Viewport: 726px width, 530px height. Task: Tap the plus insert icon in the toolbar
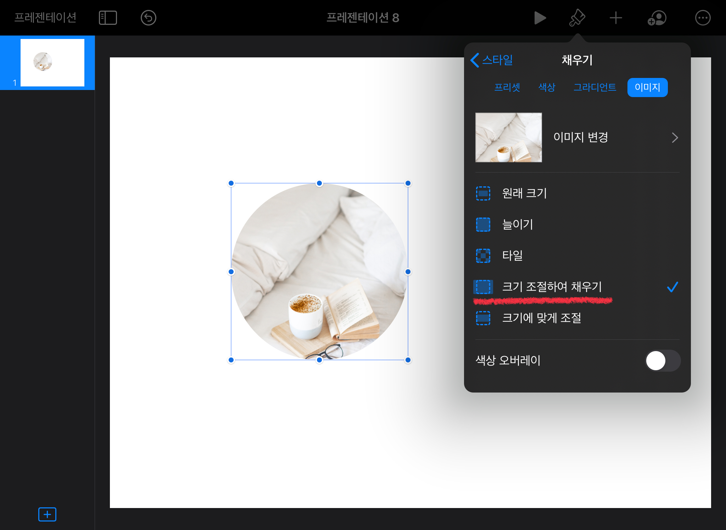[x=616, y=18]
